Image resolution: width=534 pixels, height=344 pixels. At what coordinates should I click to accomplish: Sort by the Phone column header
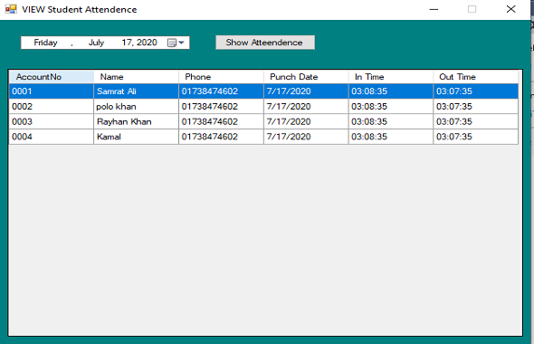221,77
